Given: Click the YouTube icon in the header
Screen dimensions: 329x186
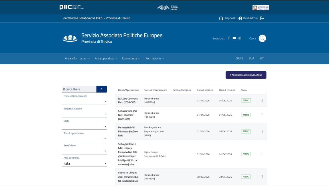Looking at the screenshot, I should (x=234, y=38).
